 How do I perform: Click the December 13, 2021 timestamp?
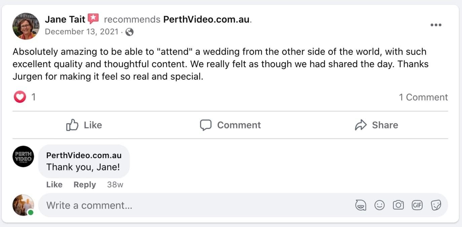tap(81, 32)
